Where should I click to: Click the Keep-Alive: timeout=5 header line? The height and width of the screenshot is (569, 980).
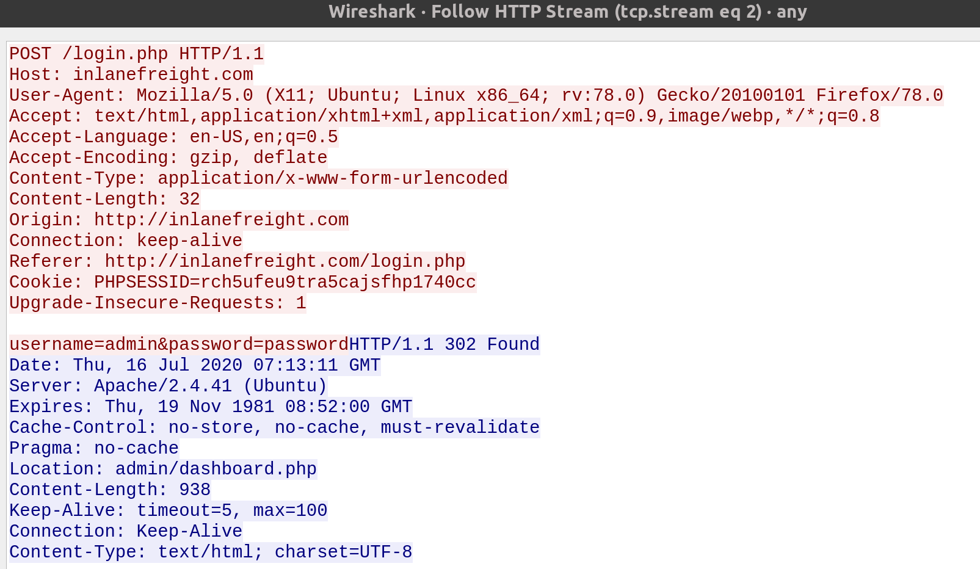(x=168, y=510)
